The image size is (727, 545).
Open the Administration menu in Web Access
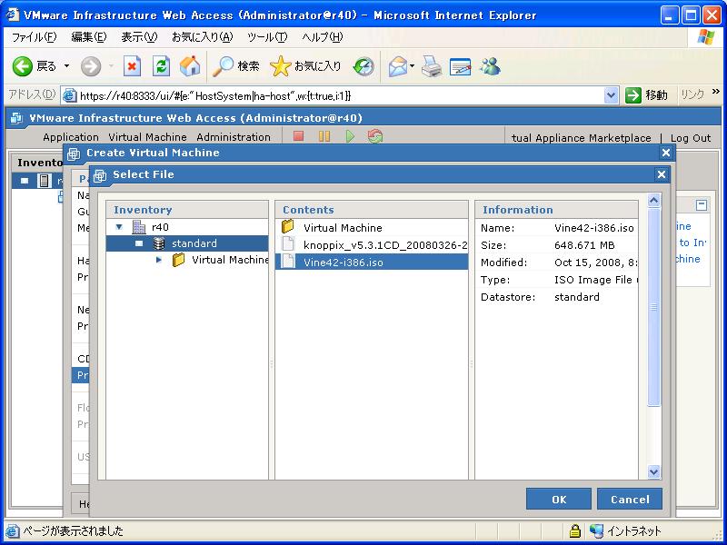pos(234,137)
